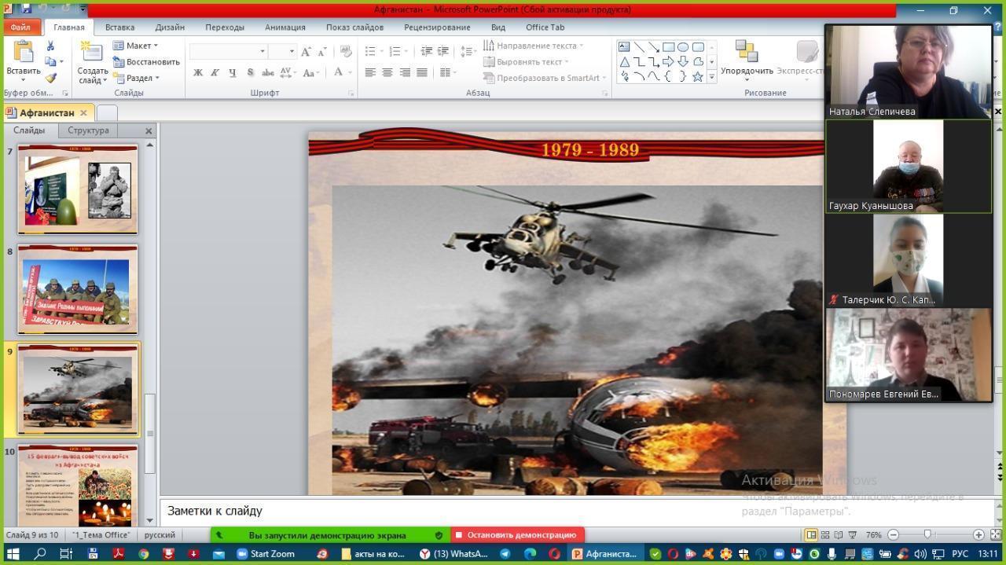Screen dimensions: 1006x565
Task: Open the Вставка ribbon tab
Action: pyautogui.click(x=119, y=27)
